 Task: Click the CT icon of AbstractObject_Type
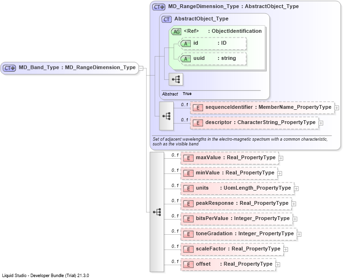pos(167,19)
